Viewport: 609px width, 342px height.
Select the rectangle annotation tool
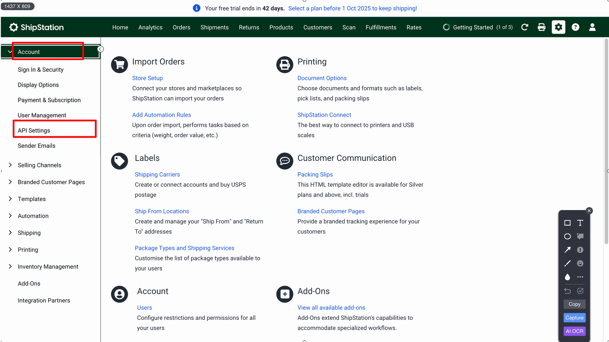567,223
